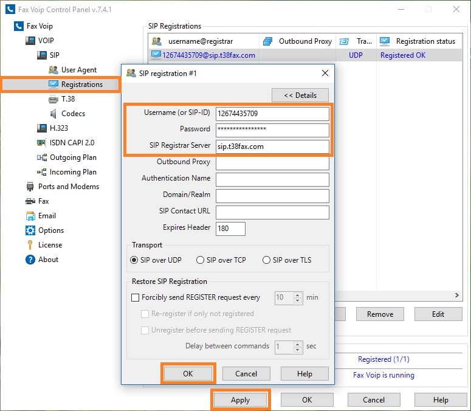Click the Expires Header field showing 180
The height and width of the screenshot is (411, 471).
(x=230, y=229)
